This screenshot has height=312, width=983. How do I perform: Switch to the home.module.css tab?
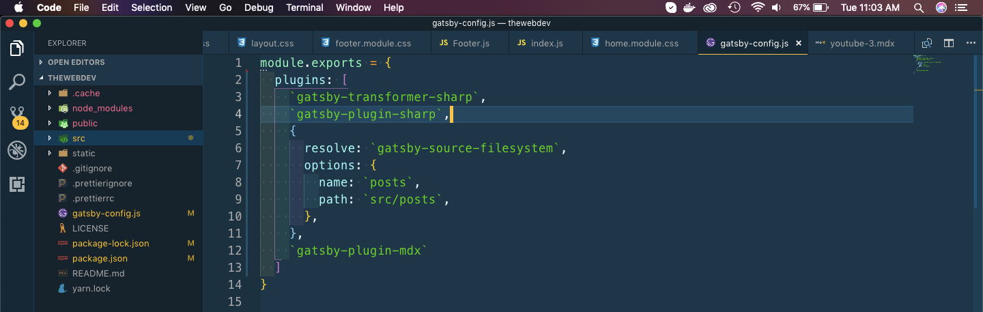641,43
